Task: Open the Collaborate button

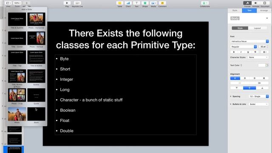Action: (x=205, y=3)
